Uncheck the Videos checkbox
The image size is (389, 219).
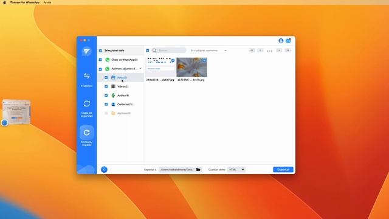point(106,86)
